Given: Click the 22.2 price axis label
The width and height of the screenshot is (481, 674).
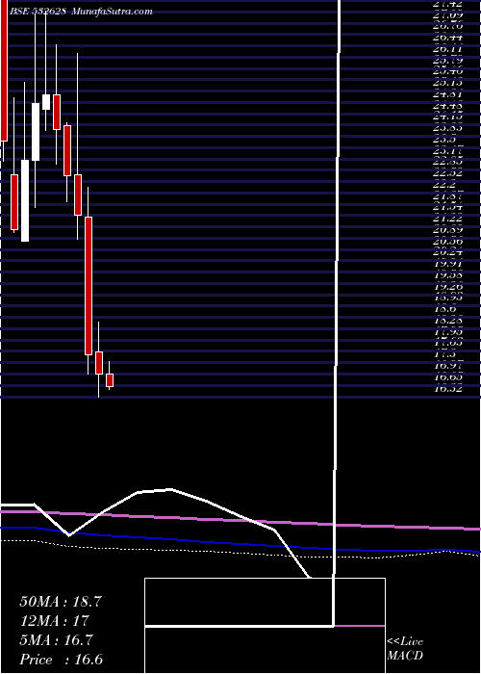Looking at the screenshot, I should tap(444, 185).
